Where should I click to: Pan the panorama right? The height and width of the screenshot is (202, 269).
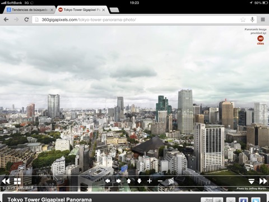118,181
